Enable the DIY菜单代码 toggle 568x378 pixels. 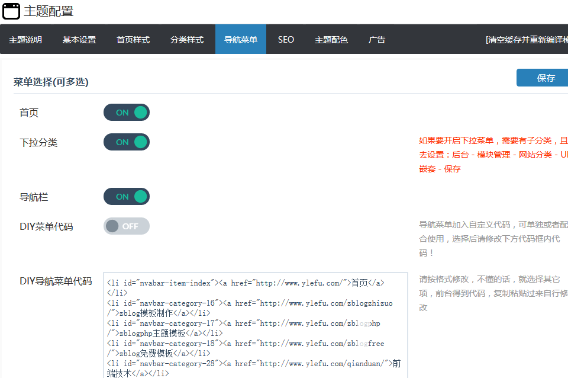127,226
